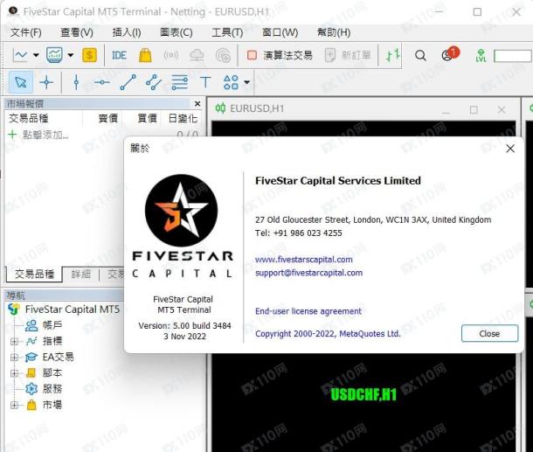The height and width of the screenshot is (452, 533).
Task: Click the 新訂單 new order button
Action: (348, 55)
